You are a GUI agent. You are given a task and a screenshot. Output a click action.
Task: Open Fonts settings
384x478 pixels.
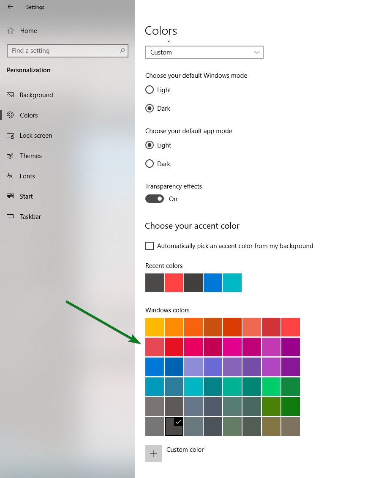tap(27, 176)
